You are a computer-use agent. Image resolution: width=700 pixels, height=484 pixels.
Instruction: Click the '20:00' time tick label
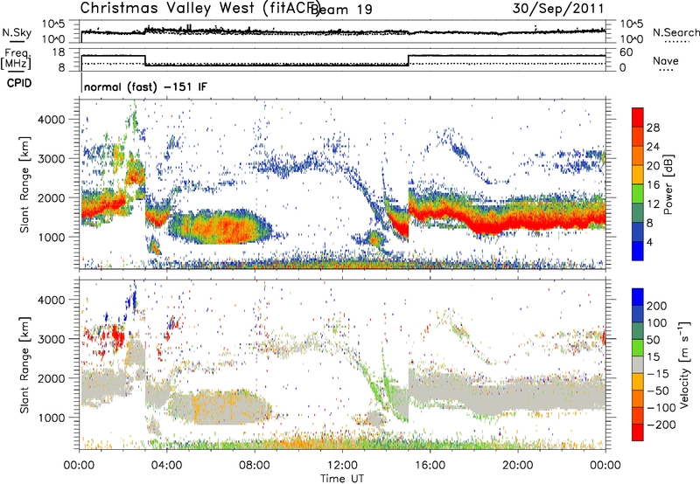[x=517, y=466]
